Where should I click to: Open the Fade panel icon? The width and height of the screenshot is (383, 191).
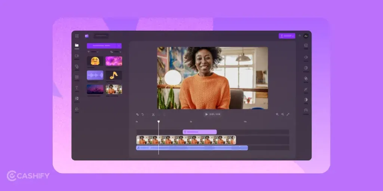(306, 68)
